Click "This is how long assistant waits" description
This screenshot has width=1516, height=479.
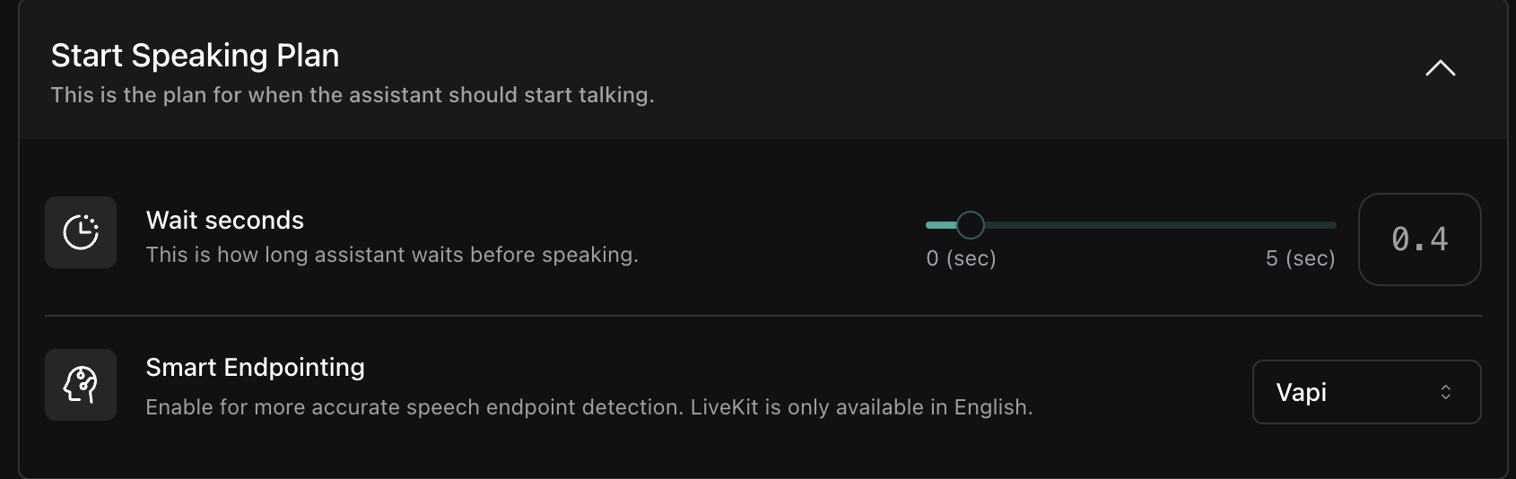point(392,255)
